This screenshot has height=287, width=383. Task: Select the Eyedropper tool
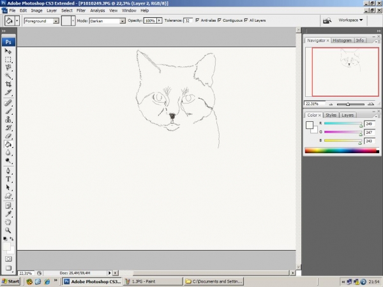click(x=8, y=214)
